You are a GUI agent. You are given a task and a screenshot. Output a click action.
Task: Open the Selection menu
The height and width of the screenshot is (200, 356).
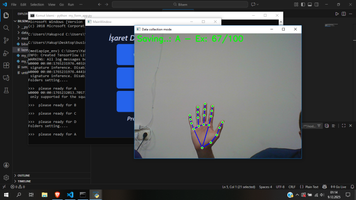tap(37, 5)
